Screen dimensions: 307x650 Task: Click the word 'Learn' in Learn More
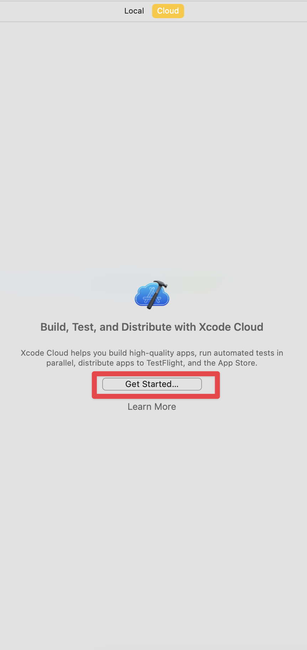140,407
